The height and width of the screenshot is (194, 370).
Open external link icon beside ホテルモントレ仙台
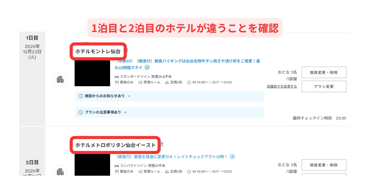tap(126, 51)
